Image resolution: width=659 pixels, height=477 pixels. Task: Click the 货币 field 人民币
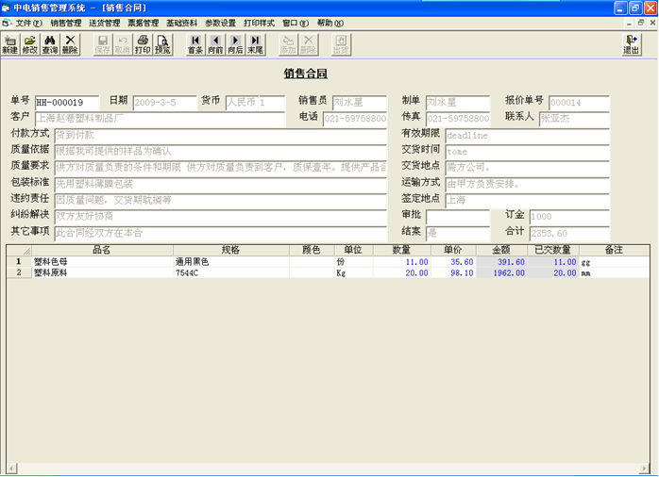(x=242, y=103)
